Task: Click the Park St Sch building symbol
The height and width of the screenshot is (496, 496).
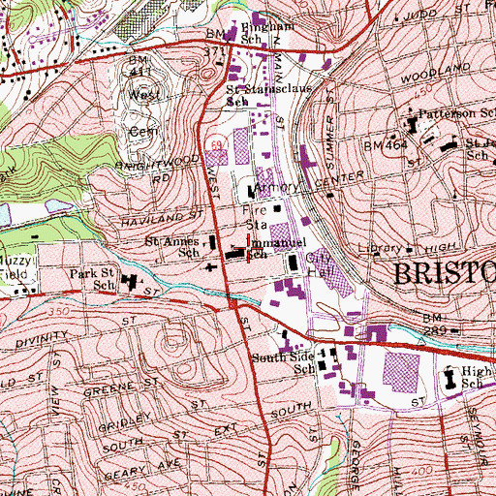Action: pos(130,281)
